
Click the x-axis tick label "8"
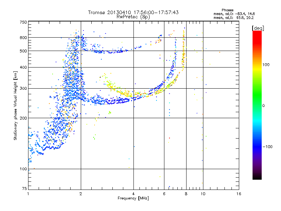click(x=186, y=194)
